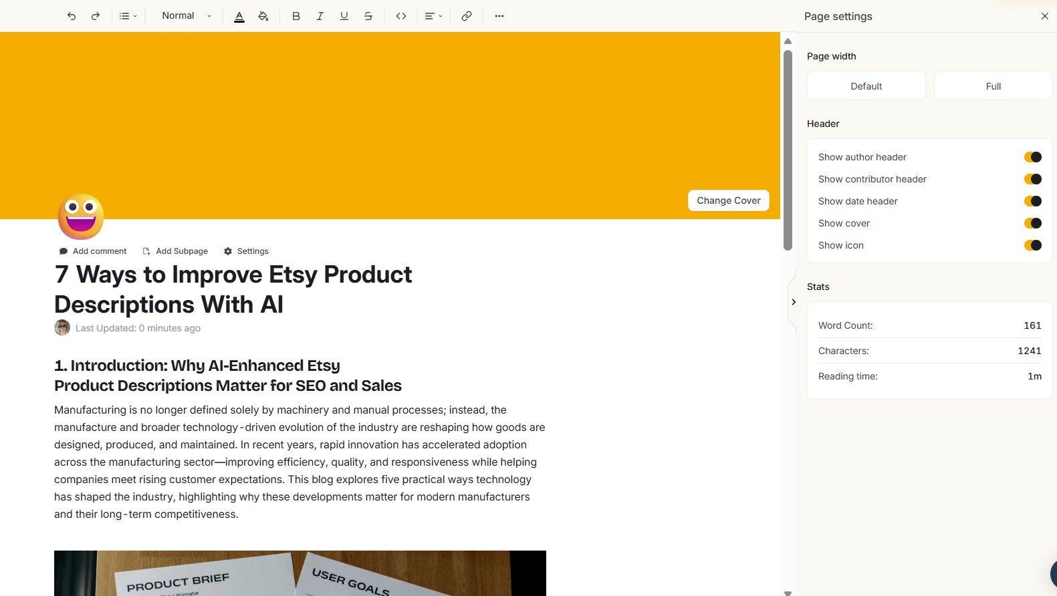Click scrollbar up arrow

pos(788,41)
